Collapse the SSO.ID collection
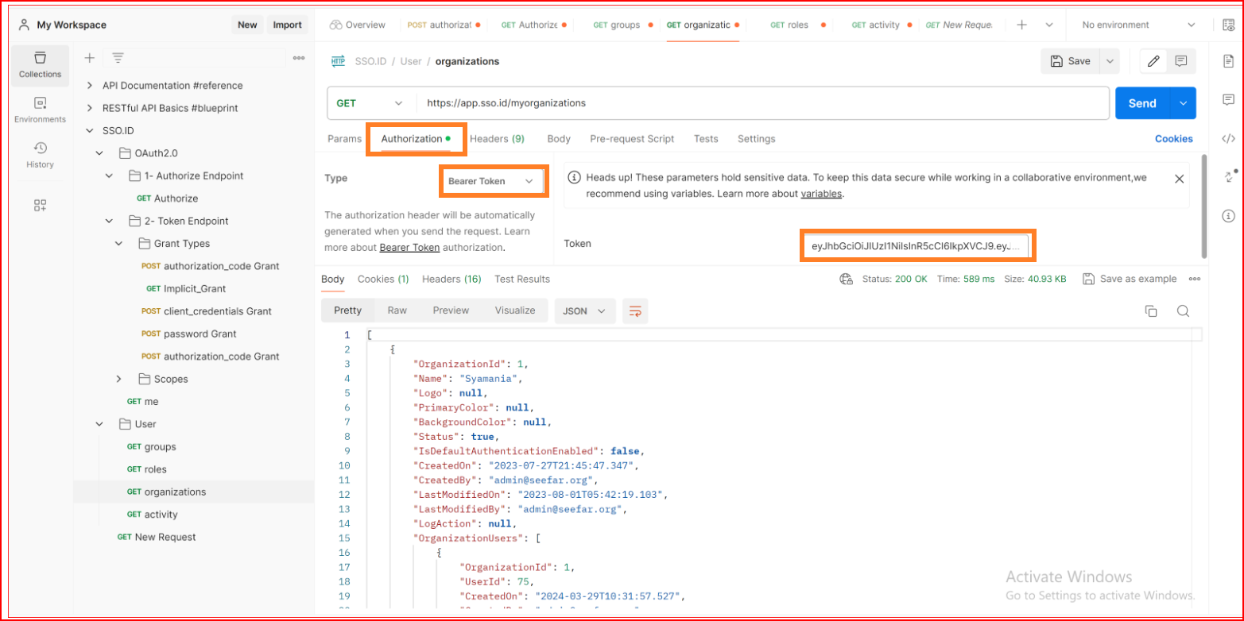 (89, 130)
